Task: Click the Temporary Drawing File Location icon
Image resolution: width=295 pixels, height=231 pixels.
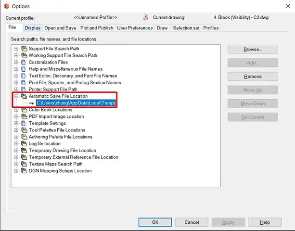Action: [24, 150]
